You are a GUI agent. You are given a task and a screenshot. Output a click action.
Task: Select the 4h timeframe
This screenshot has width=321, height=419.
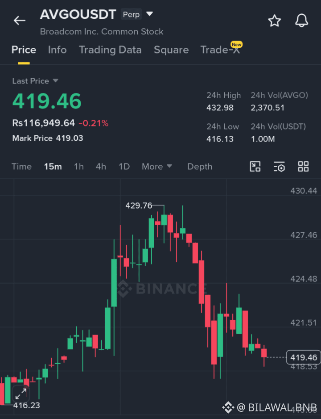tap(101, 167)
